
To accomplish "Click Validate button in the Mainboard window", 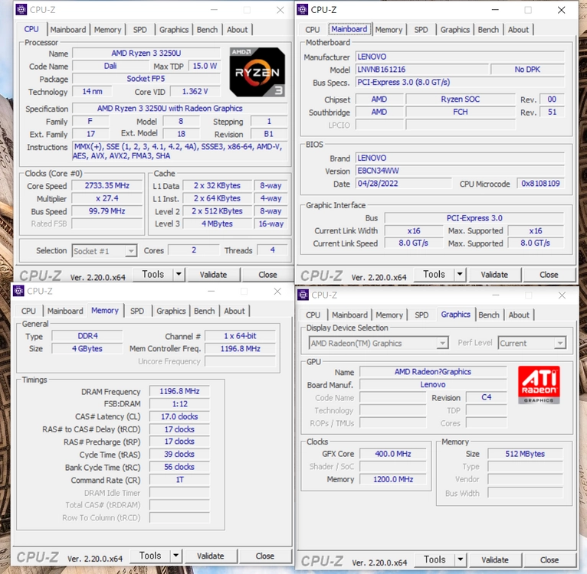I will tap(494, 275).
